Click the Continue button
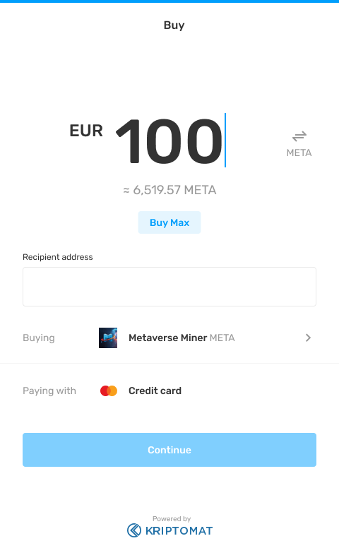This screenshot has width=339, height=560. click(169, 450)
